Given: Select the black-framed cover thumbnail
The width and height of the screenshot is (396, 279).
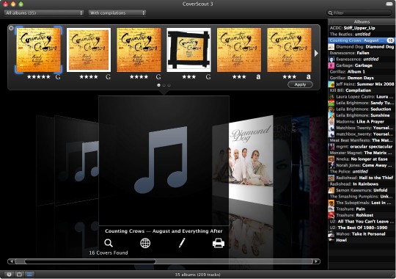Looking at the screenshot, I should (x=189, y=50).
